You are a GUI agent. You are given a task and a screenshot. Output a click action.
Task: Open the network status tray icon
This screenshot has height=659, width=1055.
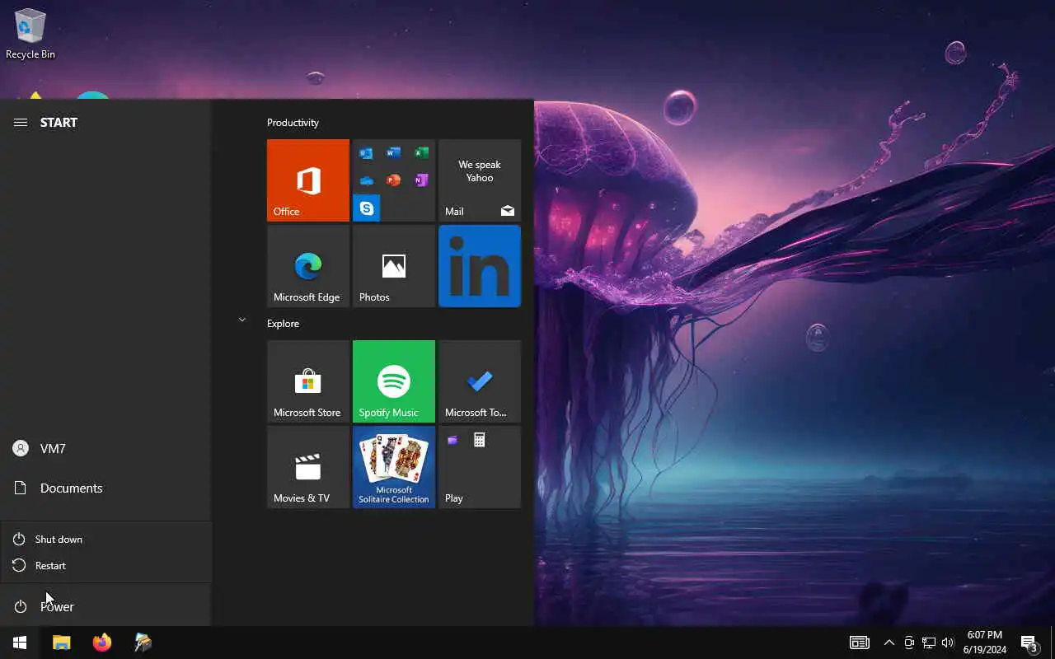coord(928,643)
